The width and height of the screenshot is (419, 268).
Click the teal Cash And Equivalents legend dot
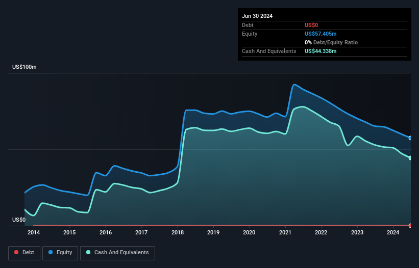click(88, 252)
